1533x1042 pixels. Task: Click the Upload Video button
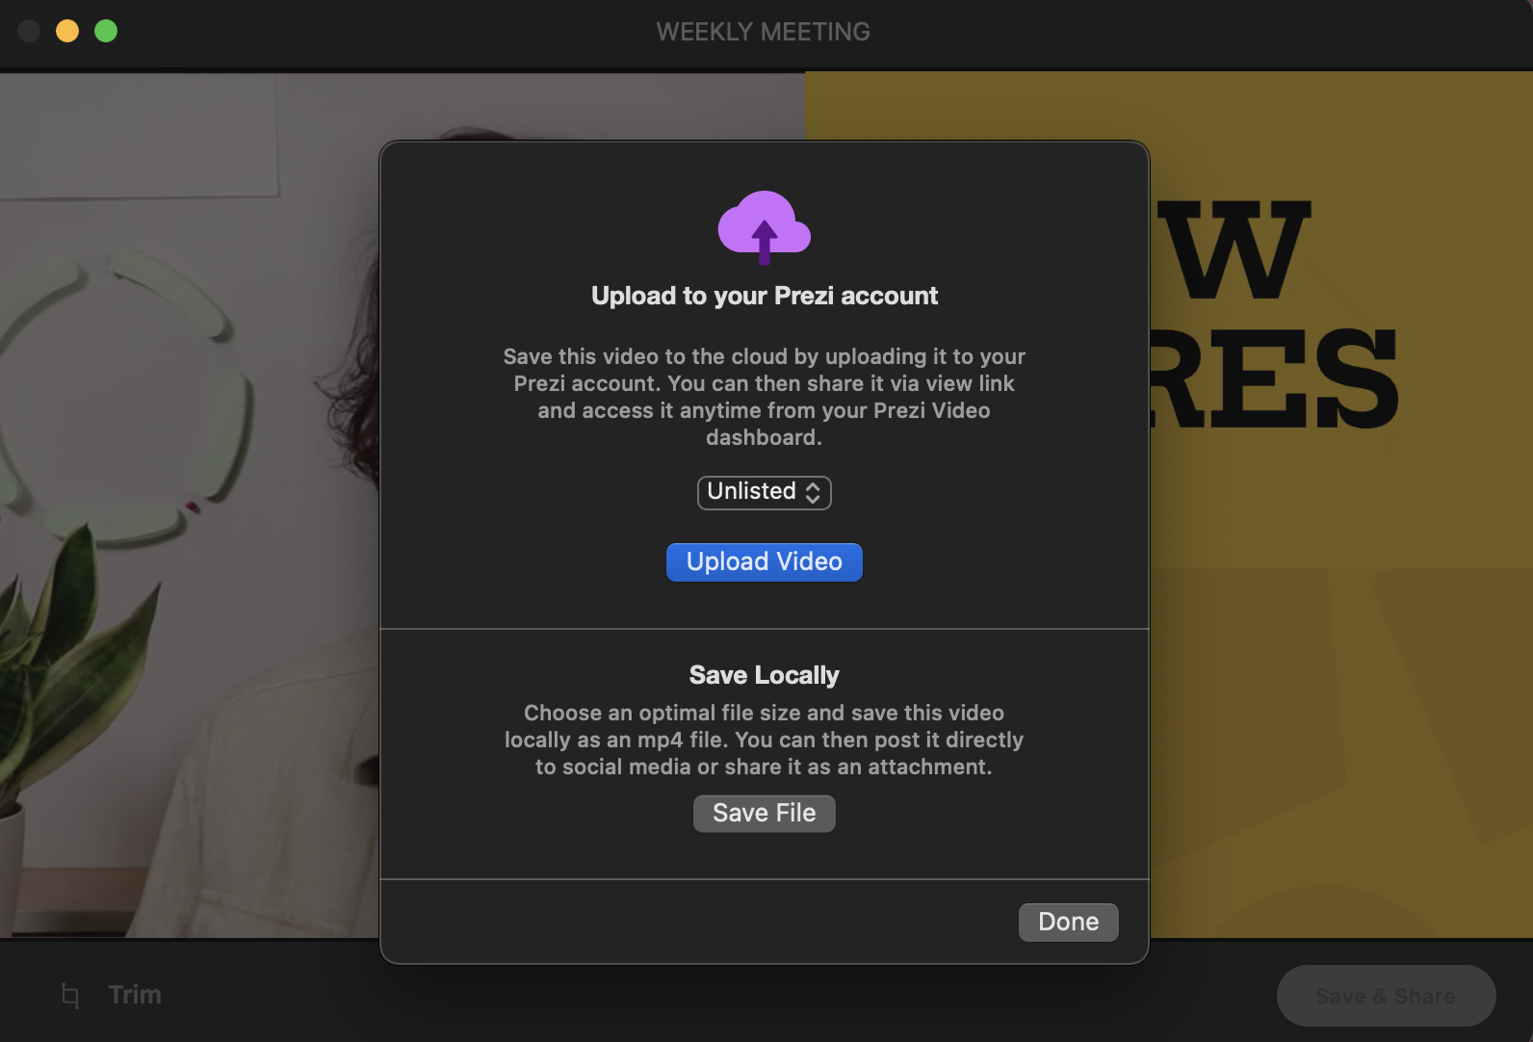764,562
